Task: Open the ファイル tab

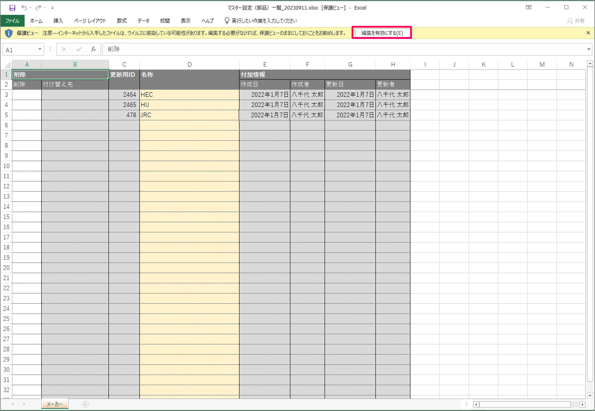Action: 12,21
